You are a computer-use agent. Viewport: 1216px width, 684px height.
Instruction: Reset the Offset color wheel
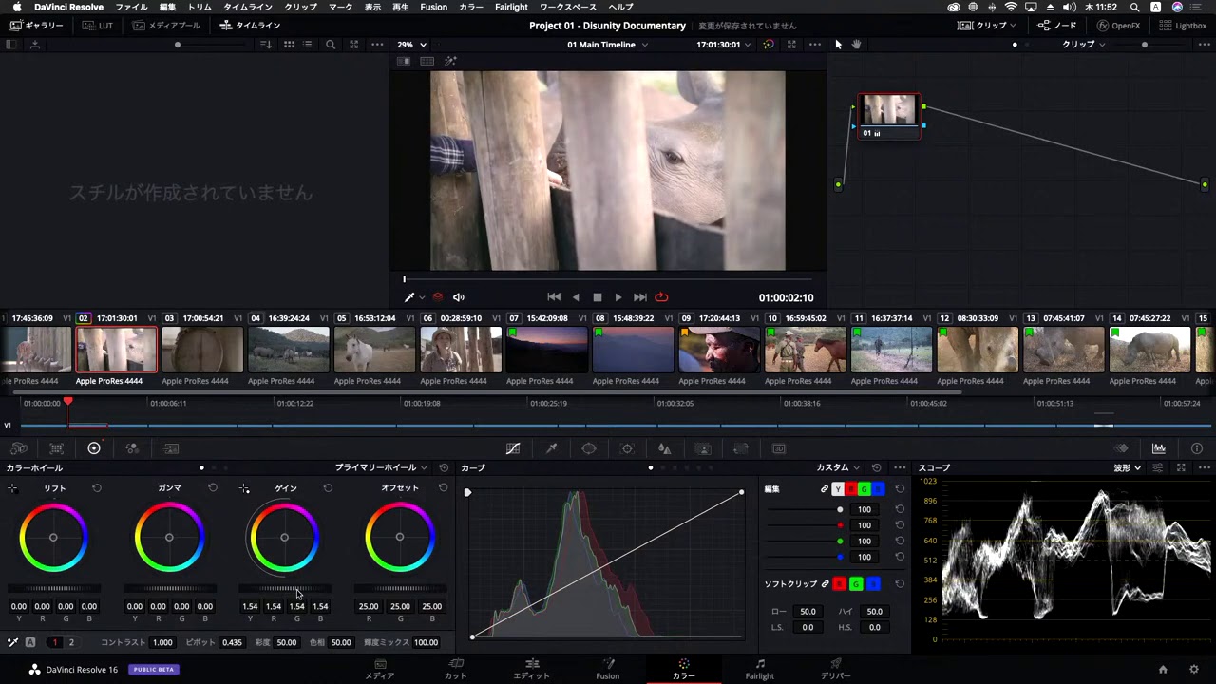(443, 488)
